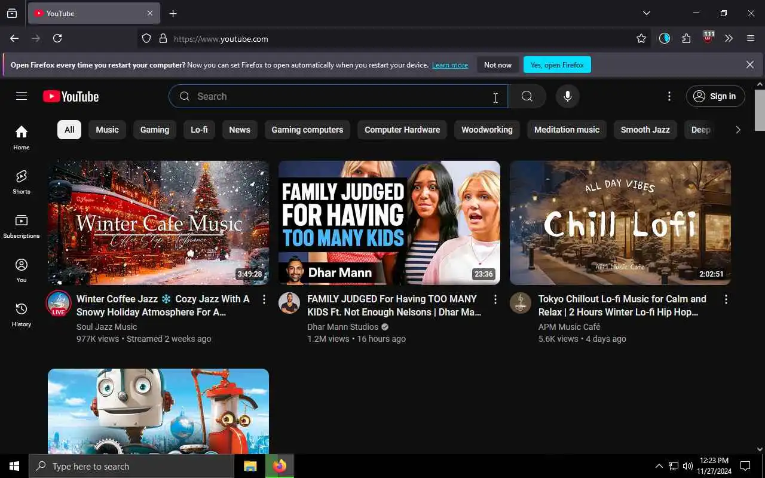Open Firefox application menu
The image size is (765, 478).
point(751,38)
